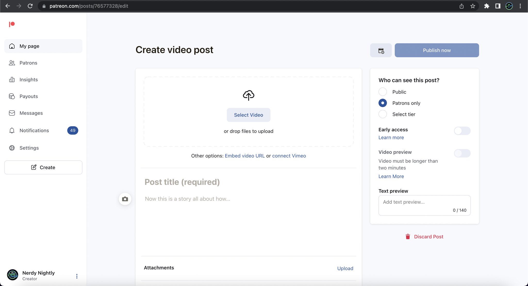
Task: Click the Embed video URL link
Action: pyautogui.click(x=244, y=156)
